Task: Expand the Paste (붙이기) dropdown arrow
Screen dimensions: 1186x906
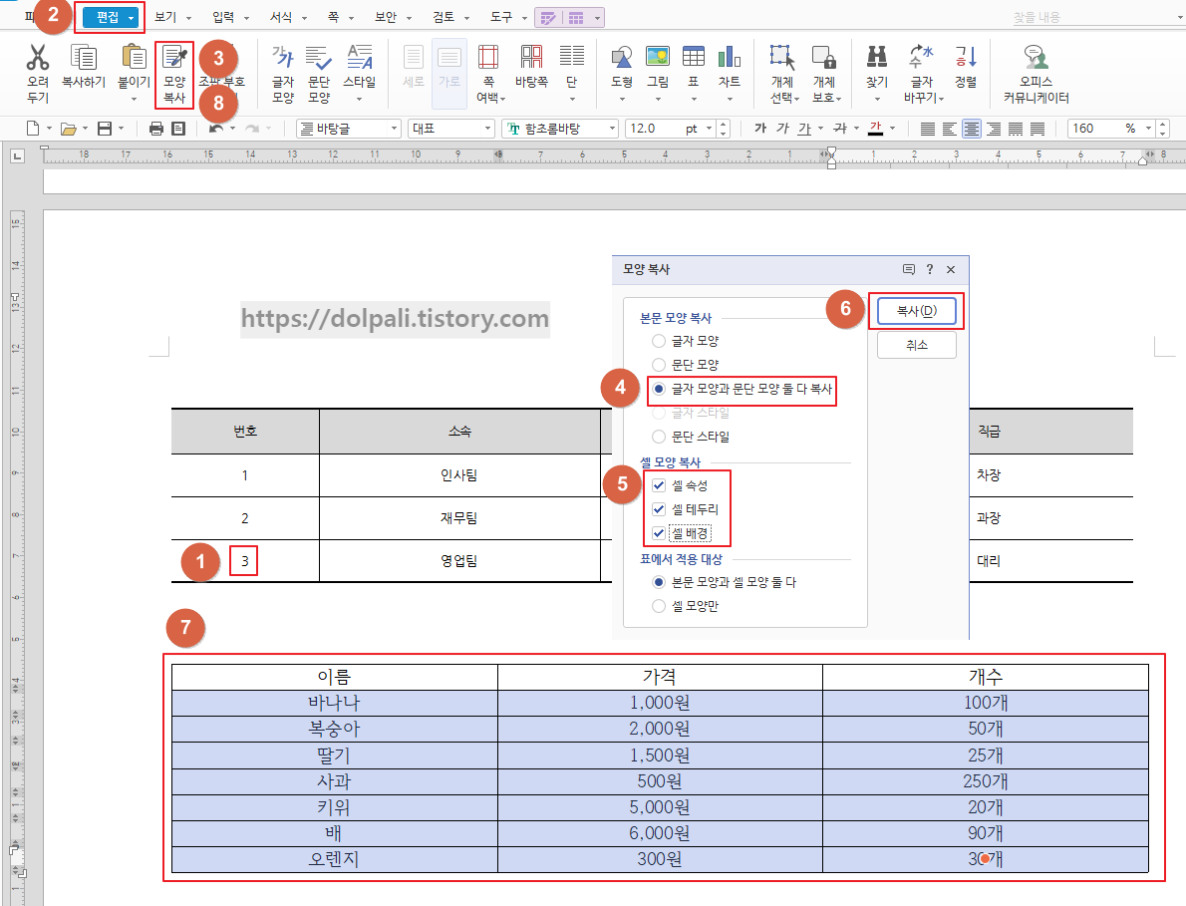Action: point(134,99)
